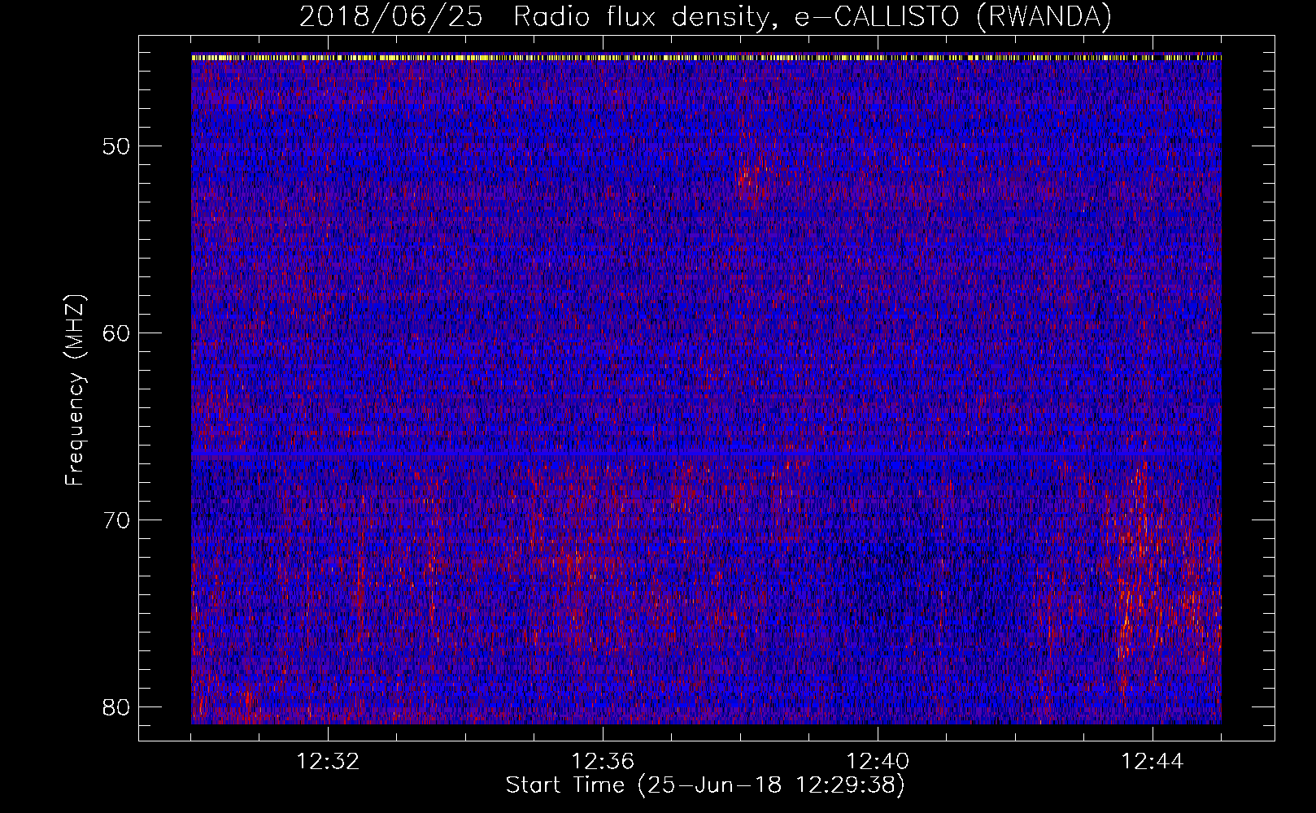This screenshot has height=813, width=1316.
Task: Click the left-axis 60 frequency label
Action: (x=117, y=333)
